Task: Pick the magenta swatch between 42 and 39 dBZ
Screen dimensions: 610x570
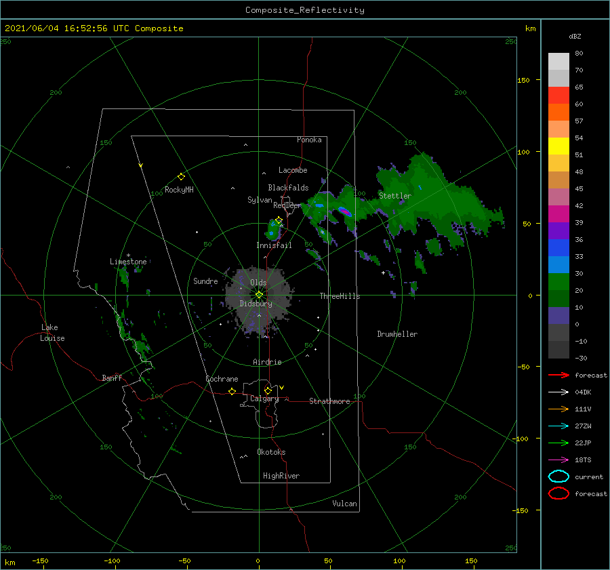Action: coord(558,213)
